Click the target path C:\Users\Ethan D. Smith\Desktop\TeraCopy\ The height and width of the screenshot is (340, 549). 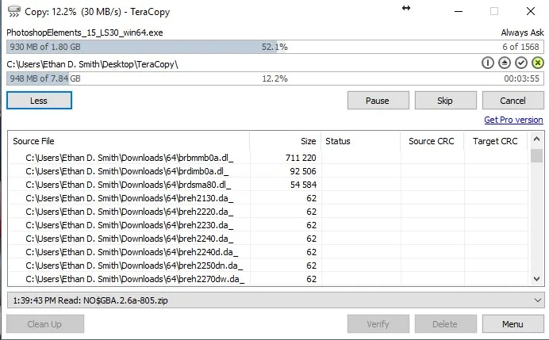point(93,64)
